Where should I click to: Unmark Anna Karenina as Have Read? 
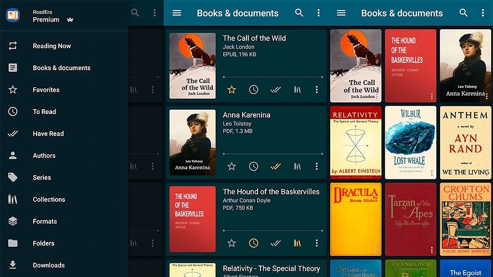coord(276,166)
